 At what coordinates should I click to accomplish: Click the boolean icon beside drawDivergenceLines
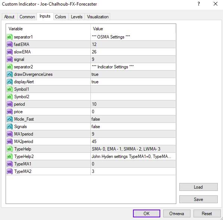click(10, 74)
